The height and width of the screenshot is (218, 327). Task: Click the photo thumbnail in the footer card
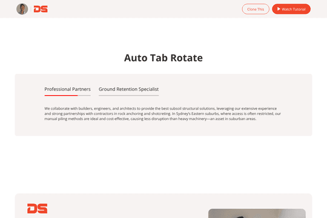click(x=257, y=213)
